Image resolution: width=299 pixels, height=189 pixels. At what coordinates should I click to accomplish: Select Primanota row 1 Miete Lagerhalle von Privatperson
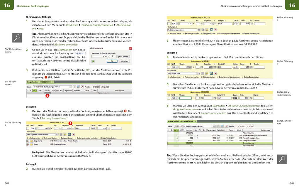(x=220, y=135)
